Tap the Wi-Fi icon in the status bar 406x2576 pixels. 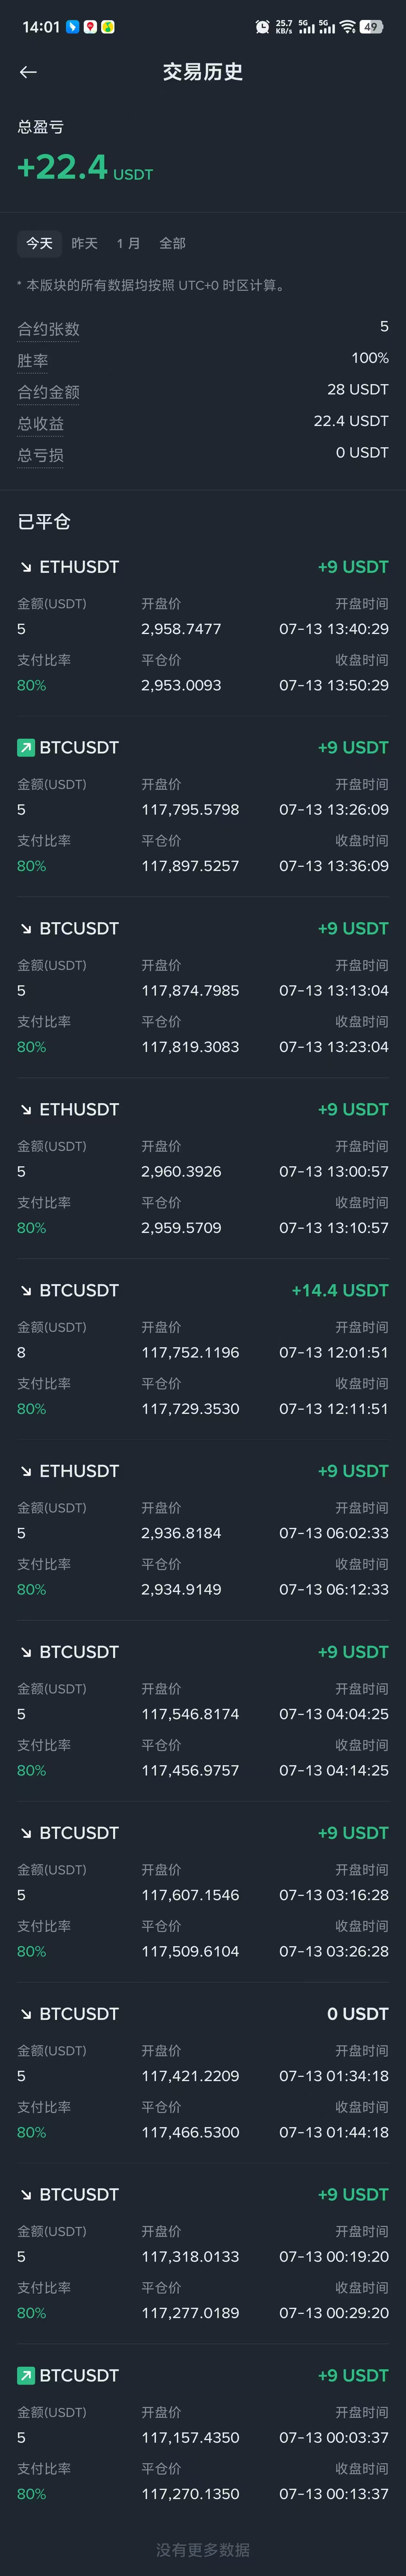click(347, 27)
